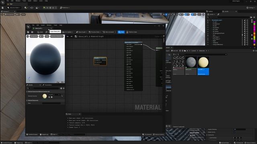This screenshot has height=144, width=257.
Task: Click the material function thumbnail in Details
Action: point(45,96)
